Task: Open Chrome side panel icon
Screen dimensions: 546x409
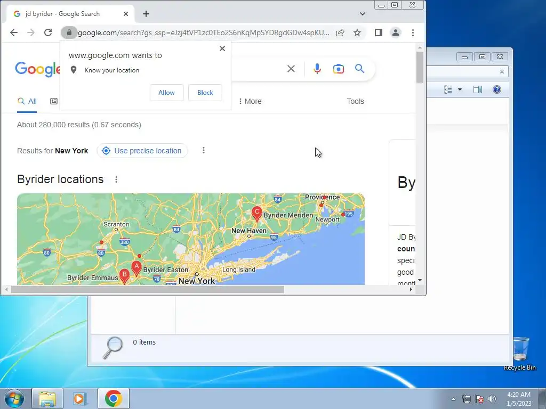Action: pos(379,32)
